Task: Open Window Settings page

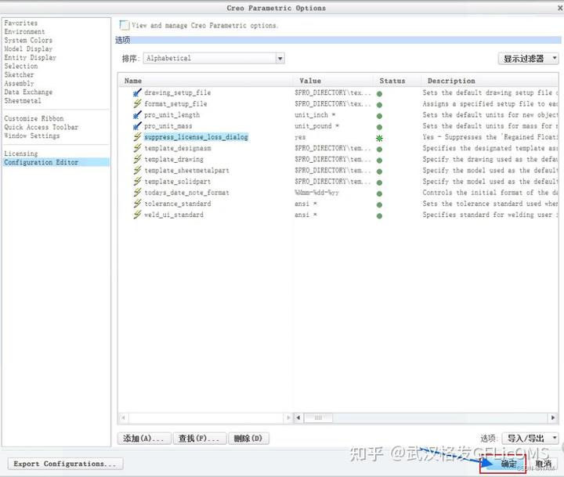Action: click(x=32, y=136)
